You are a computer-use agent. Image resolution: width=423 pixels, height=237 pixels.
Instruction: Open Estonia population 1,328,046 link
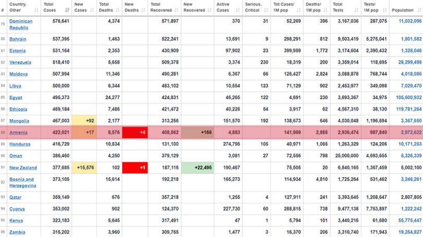point(411,50)
